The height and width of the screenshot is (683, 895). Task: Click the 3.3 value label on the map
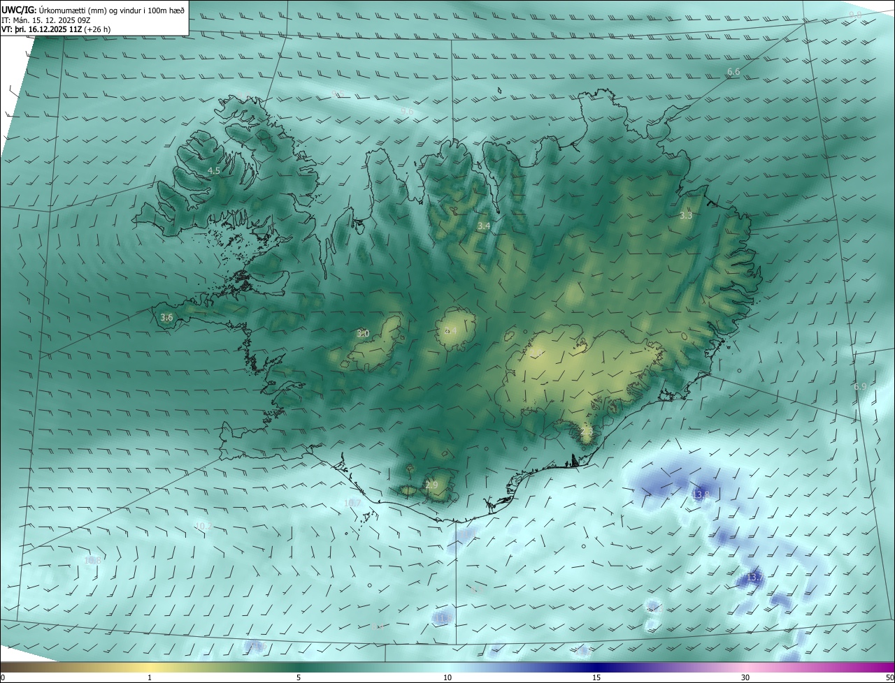tap(686, 215)
